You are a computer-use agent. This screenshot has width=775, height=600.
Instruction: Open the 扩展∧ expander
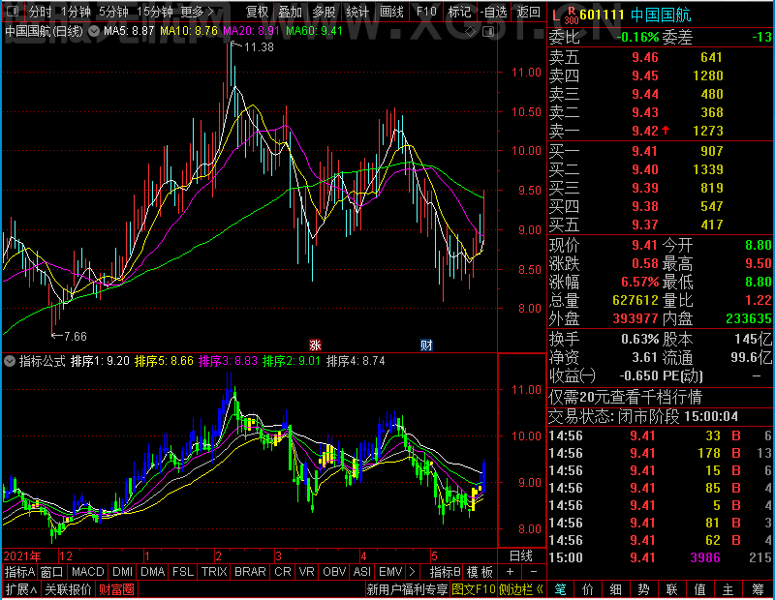tap(21, 589)
